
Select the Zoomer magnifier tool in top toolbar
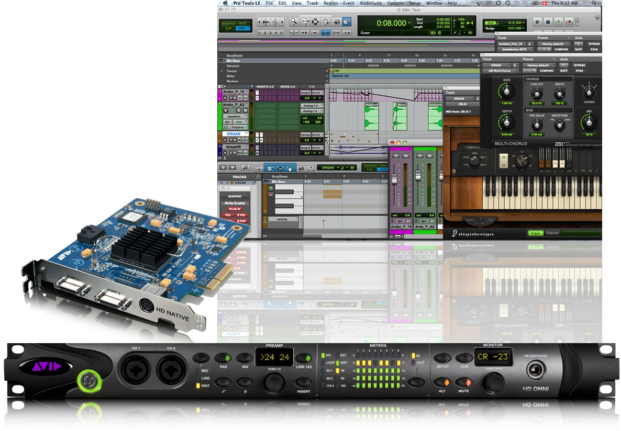point(294,21)
